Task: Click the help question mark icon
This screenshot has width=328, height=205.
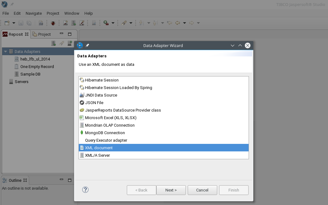Action: (x=85, y=190)
